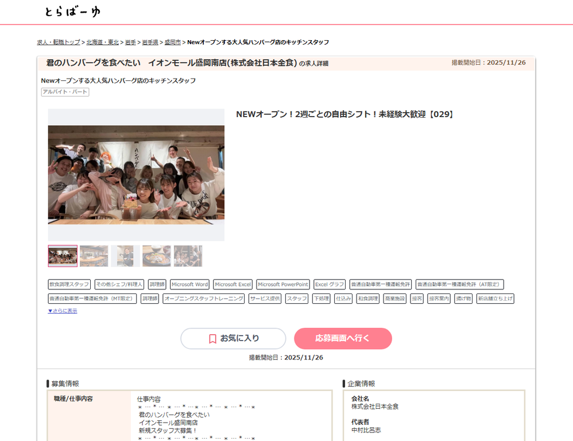Click the 企業情報 section heading

[x=361, y=384]
